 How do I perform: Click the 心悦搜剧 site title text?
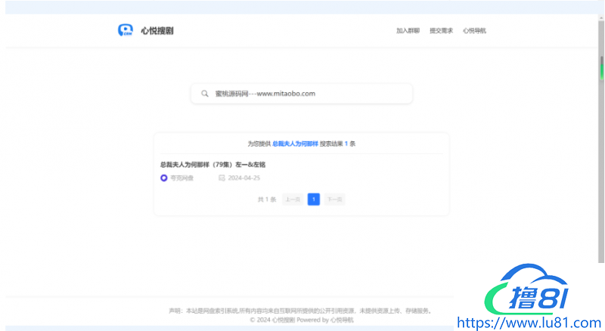tap(157, 31)
